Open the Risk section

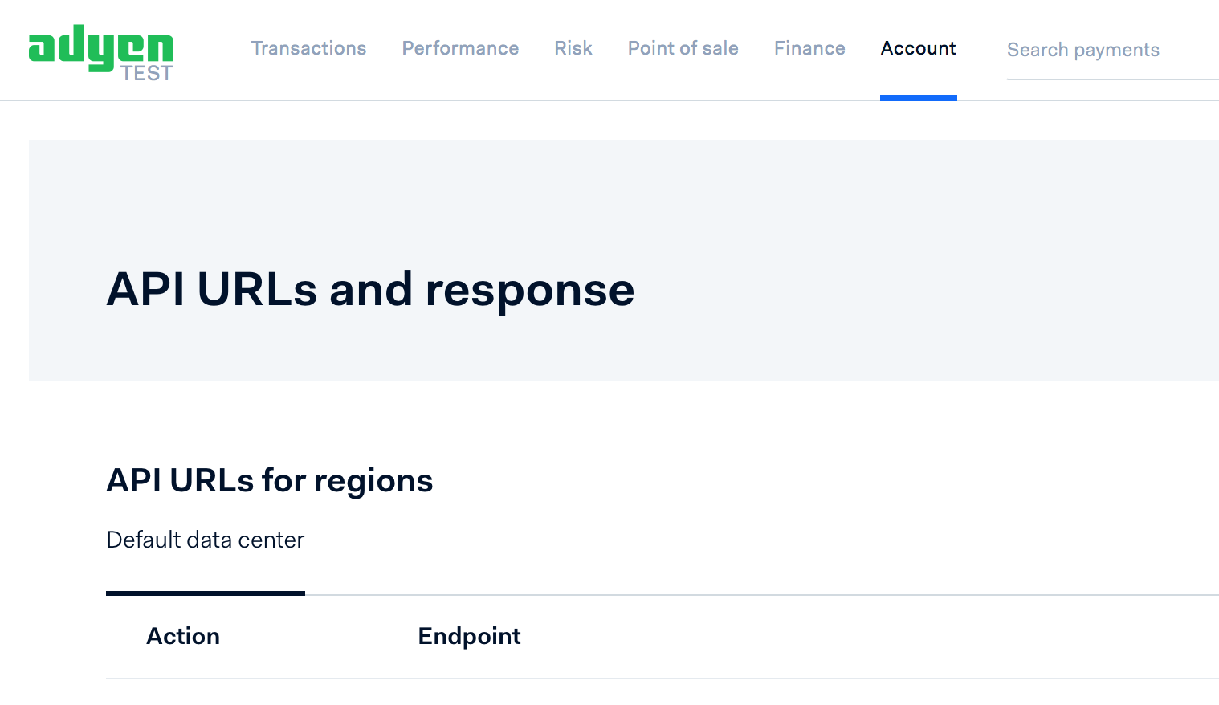[573, 48]
